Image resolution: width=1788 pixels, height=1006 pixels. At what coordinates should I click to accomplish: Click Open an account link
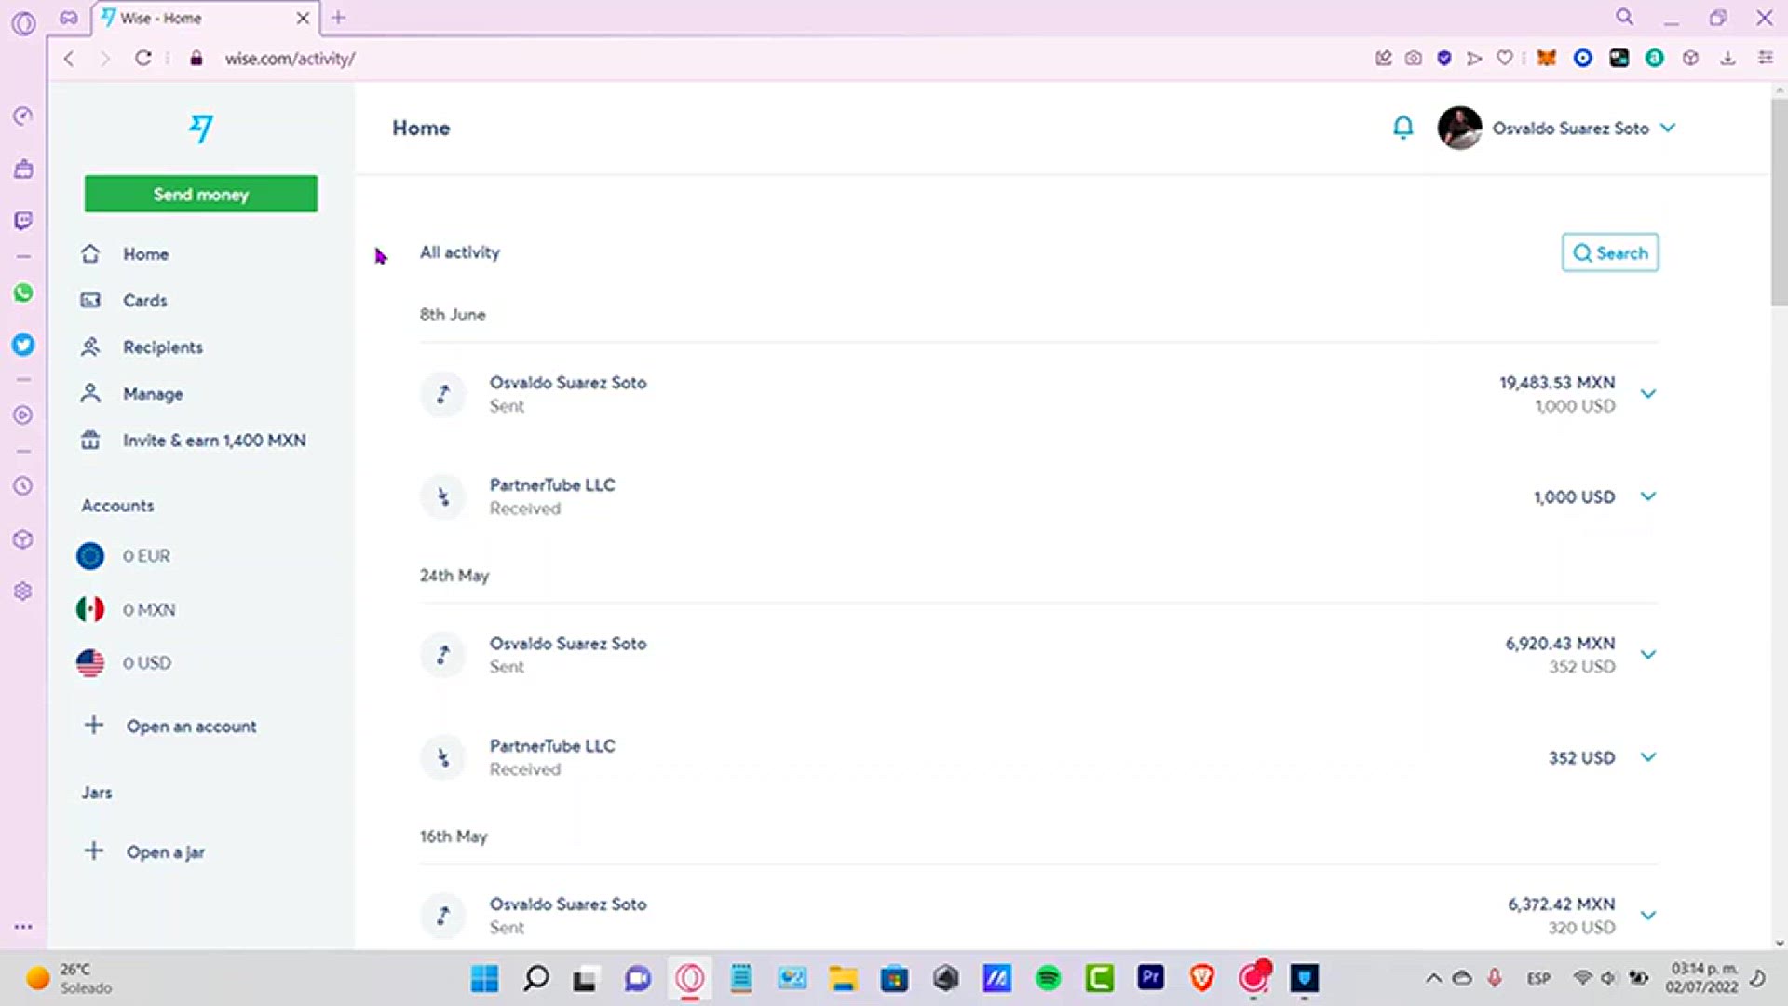(x=192, y=727)
